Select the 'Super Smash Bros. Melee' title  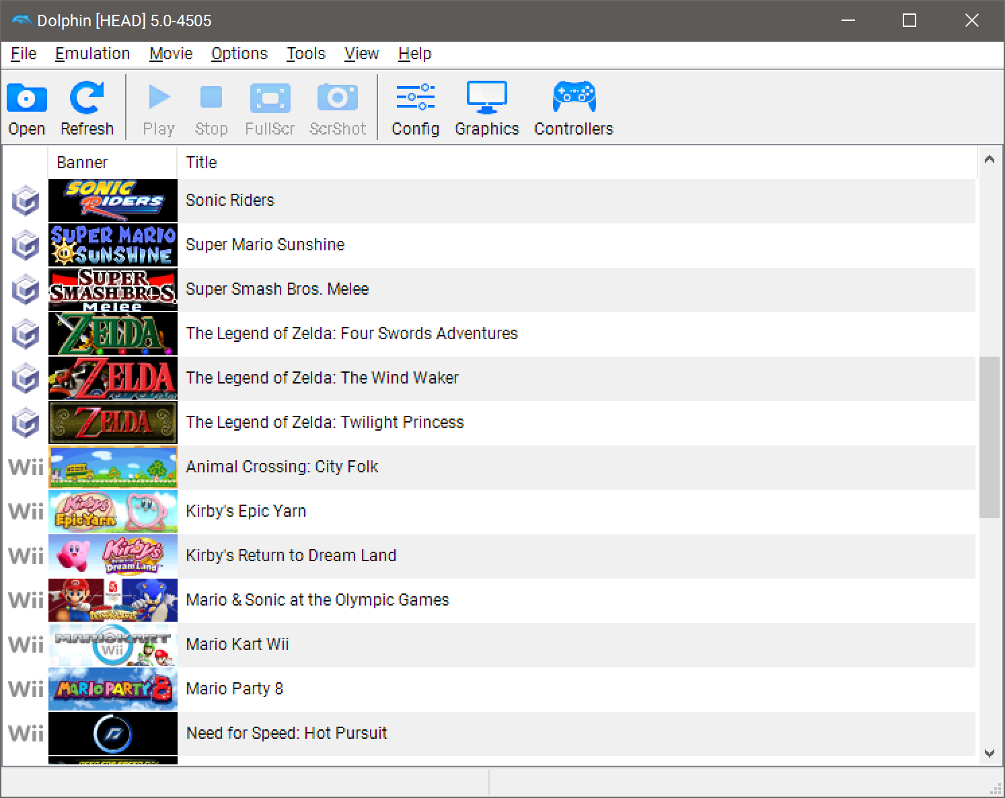click(277, 289)
